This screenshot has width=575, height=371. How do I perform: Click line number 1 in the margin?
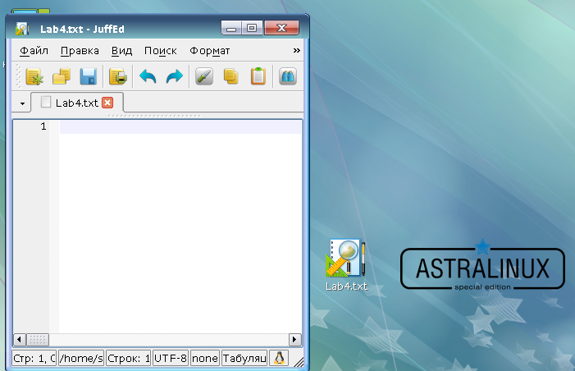[x=43, y=126]
